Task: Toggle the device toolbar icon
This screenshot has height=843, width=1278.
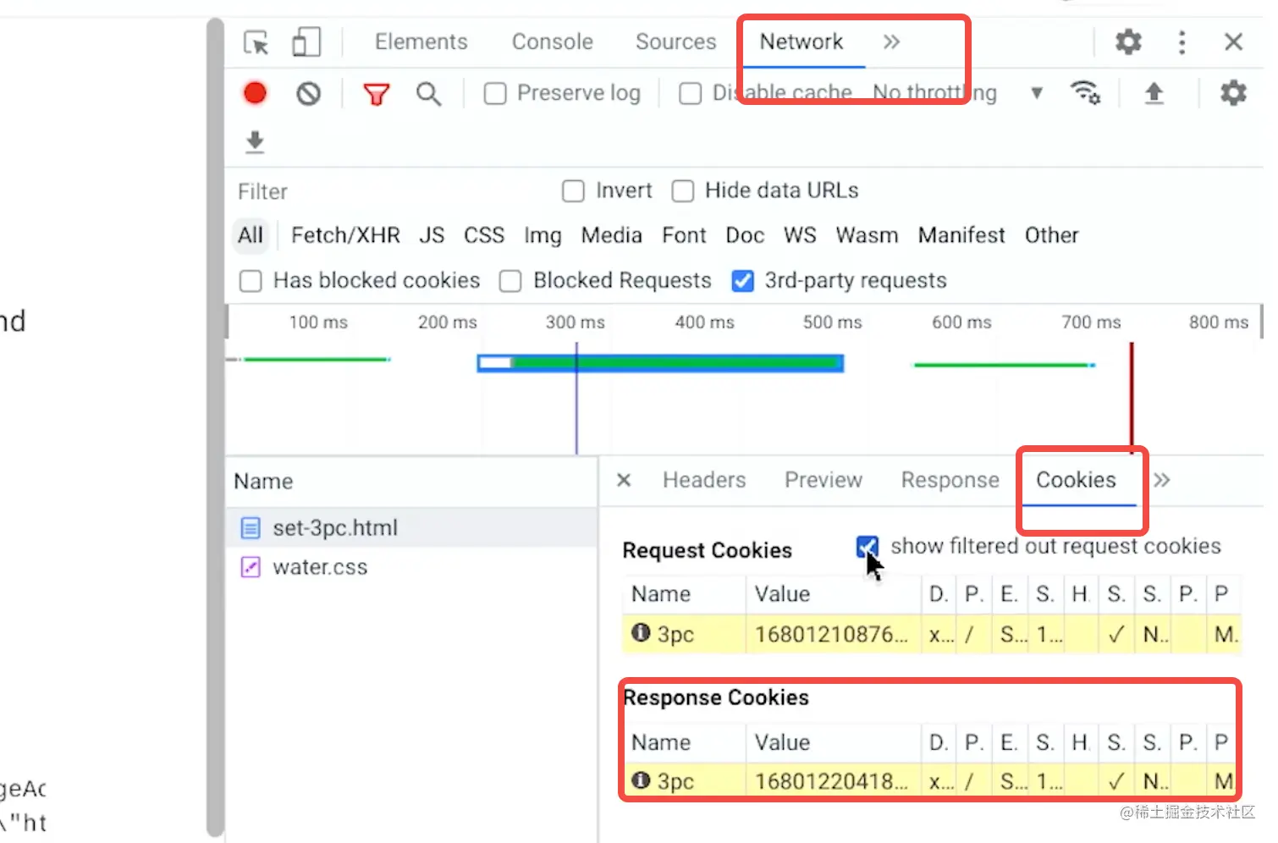Action: coord(306,42)
